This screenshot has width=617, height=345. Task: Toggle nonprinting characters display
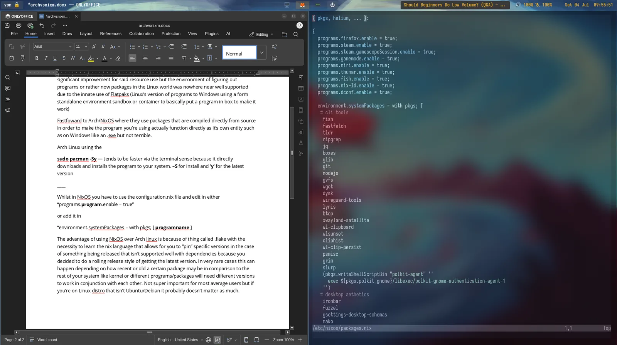184,58
